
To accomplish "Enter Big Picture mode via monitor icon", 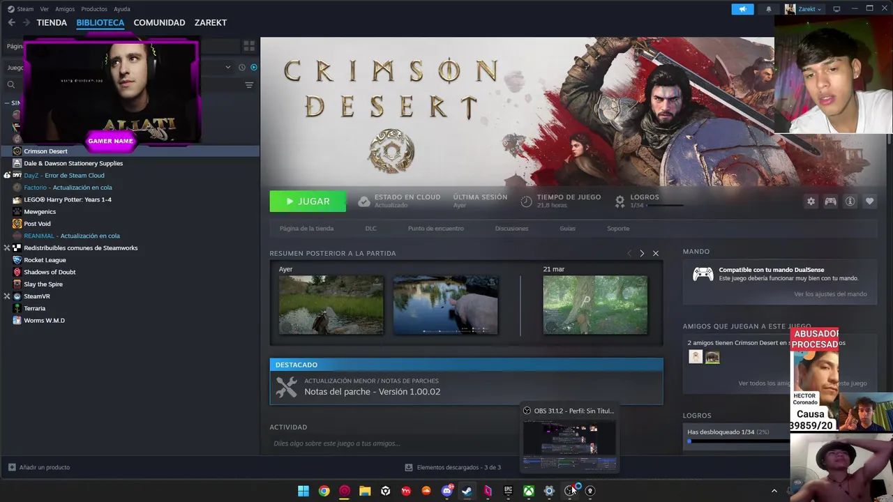I will (x=836, y=9).
